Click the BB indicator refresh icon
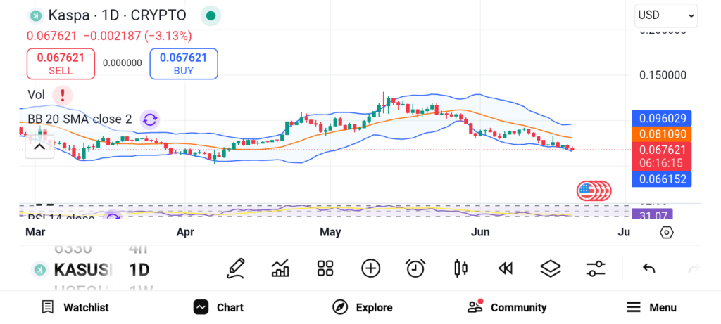This screenshot has width=721, height=324. point(149,119)
